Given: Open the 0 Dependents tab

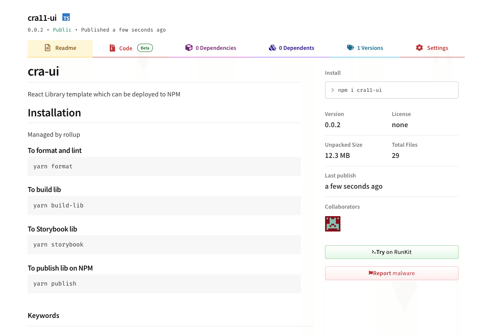Looking at the screenshot, I should pos(291,48).
